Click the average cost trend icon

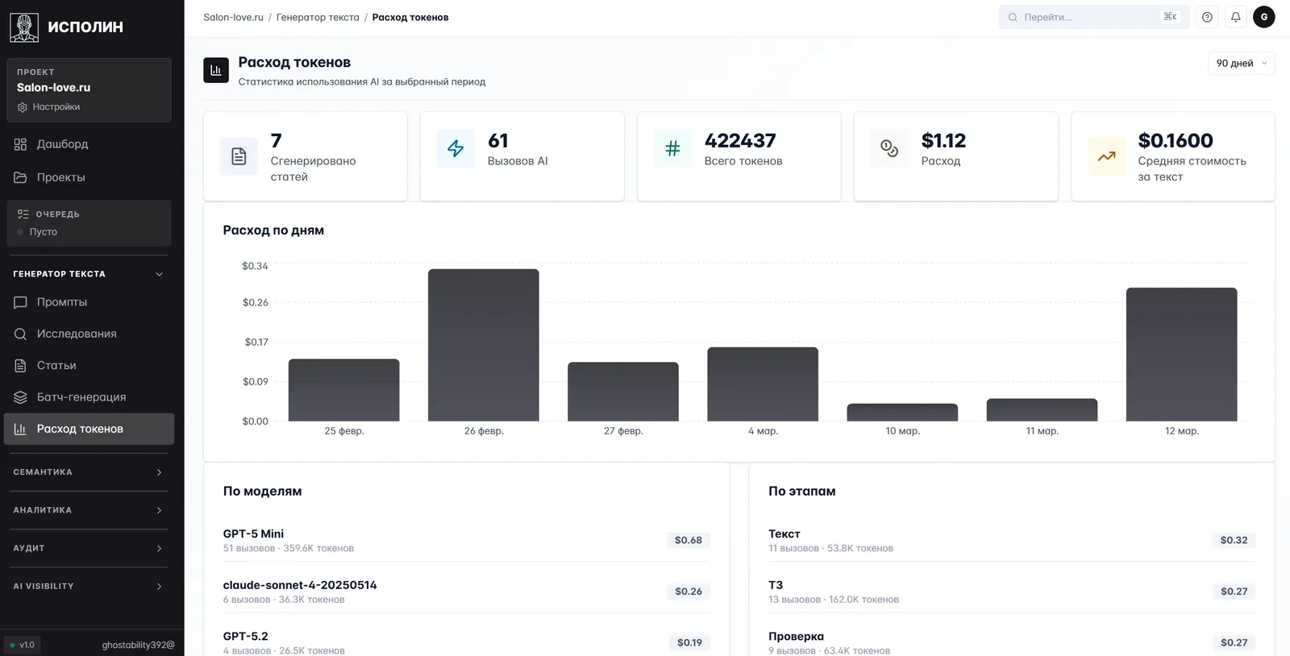(1106, 156)
